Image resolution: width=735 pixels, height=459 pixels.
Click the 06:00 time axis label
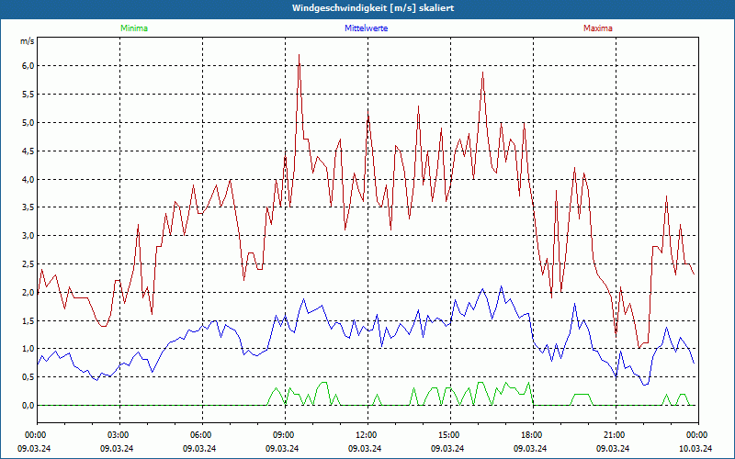click(x=201, y=434)
